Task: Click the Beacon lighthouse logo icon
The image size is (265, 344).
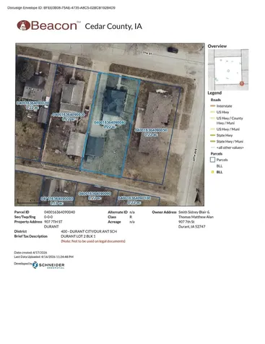Action: click(23, 25)
